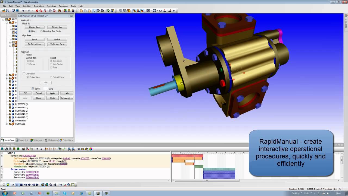Click the Save icon in main toolbar
This screenshot has height=196, width=348.
point(8,11)
